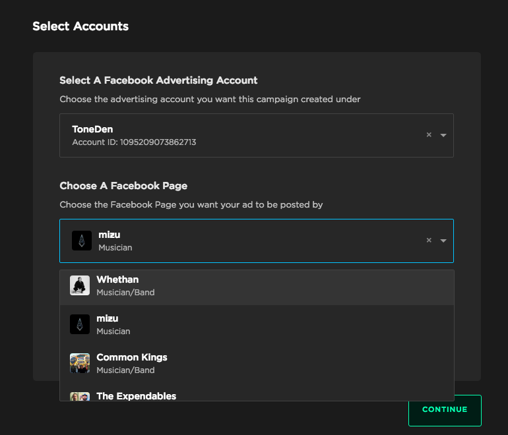The height and width of the screenshot is (435, 508).
Task: Click the Select Accounts heading
Action: point(80,26)
